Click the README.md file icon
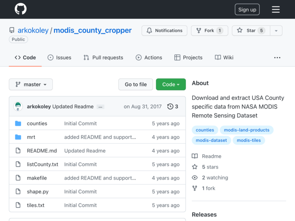 point(18,151)
